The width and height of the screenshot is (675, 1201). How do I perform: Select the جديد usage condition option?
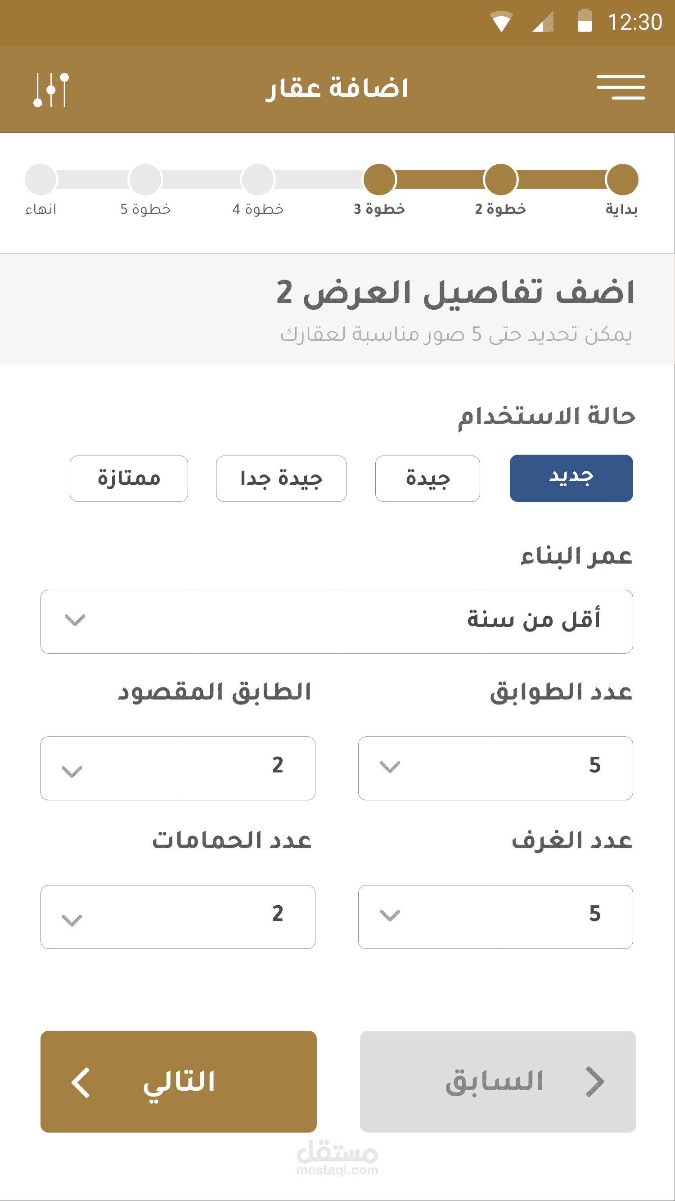[571, 479]
